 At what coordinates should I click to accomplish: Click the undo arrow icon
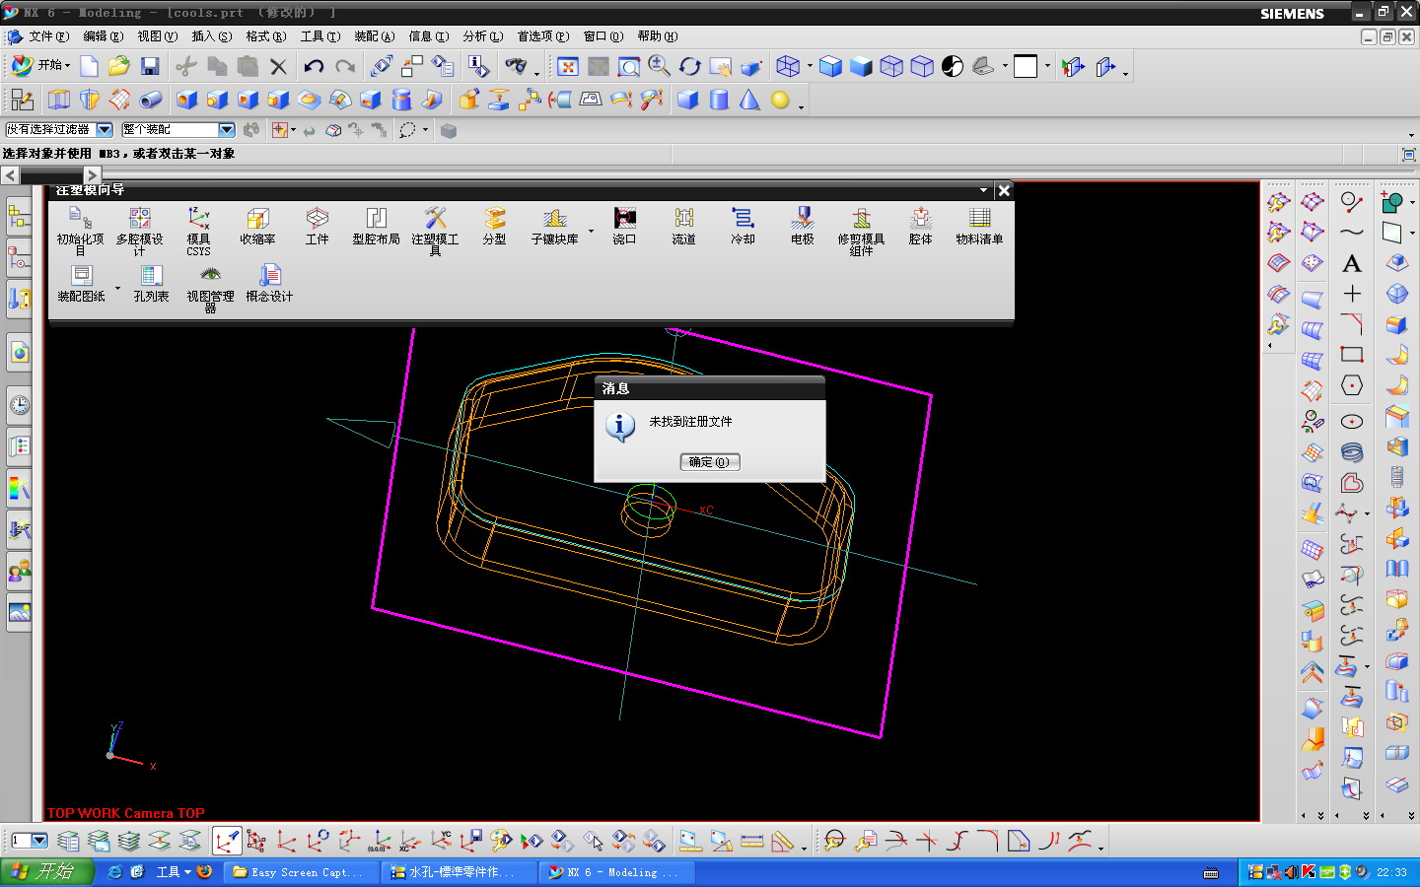click(314, 66)
